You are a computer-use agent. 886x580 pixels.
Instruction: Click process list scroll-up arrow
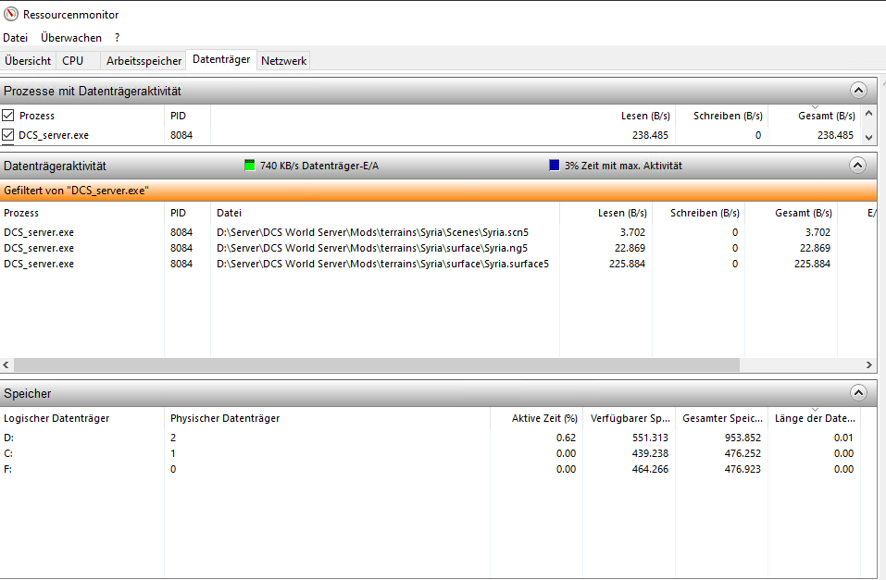pyautogui.click(x=868, y=114)
